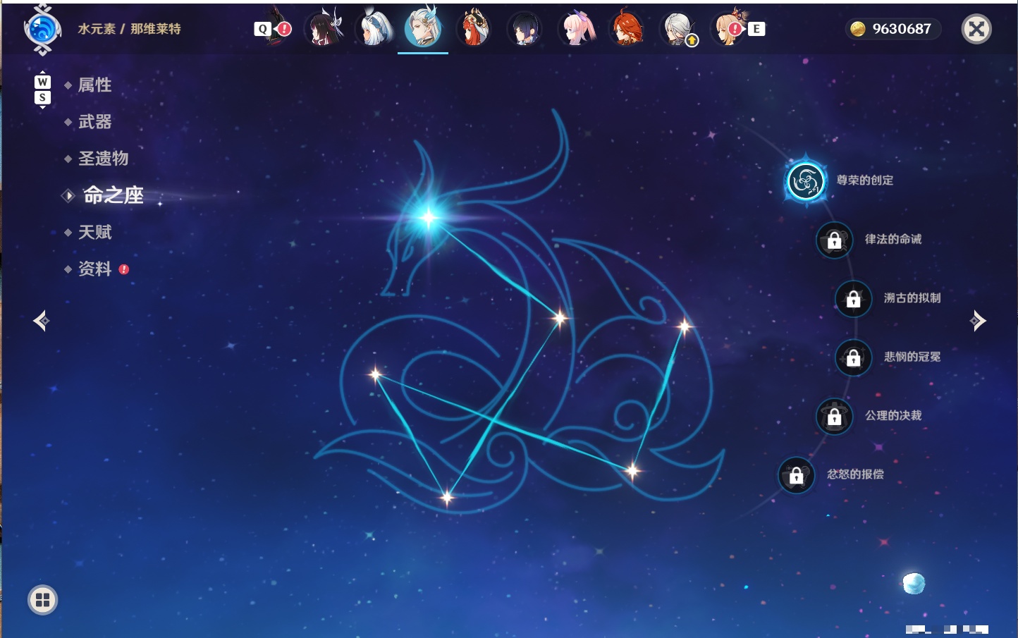The height and width of the screenshot is (638, 1018).
Task: Switch to the red-haired character with golden horns
Action: 474,29
